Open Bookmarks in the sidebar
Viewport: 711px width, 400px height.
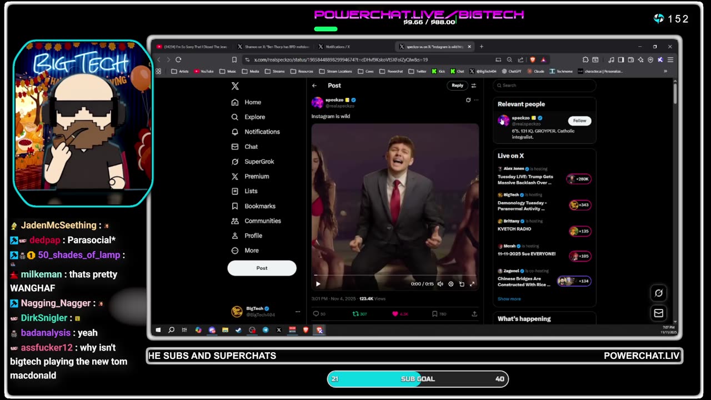point(253,206)
